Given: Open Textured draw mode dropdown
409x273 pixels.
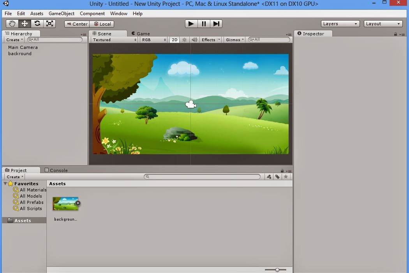Looking at the screenshot, I should (114, 40).
